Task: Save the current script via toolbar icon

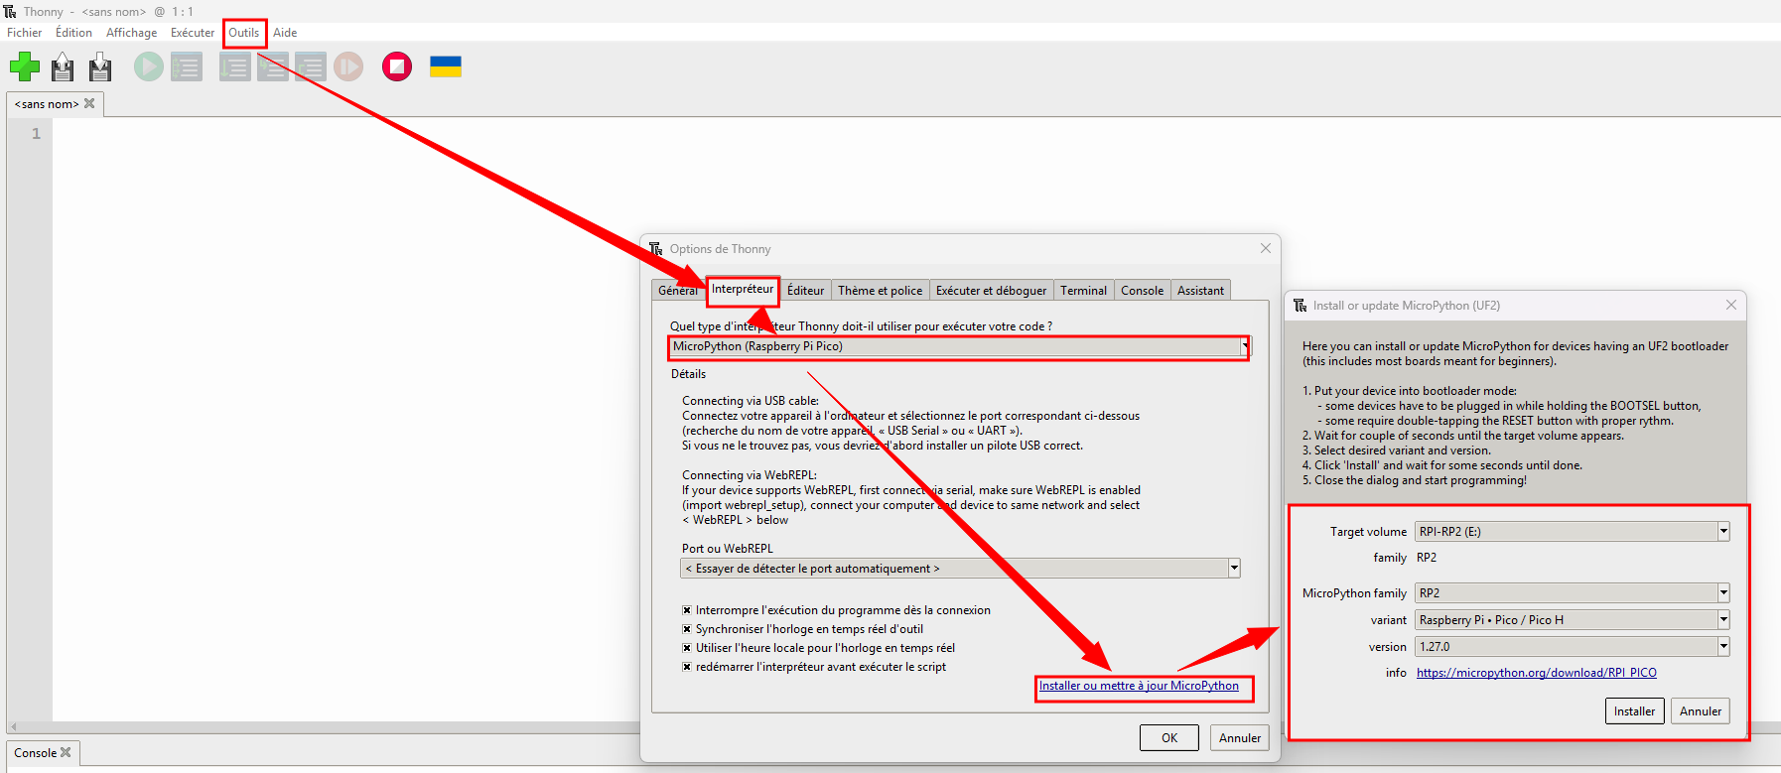Action: (x=100, y=67)
